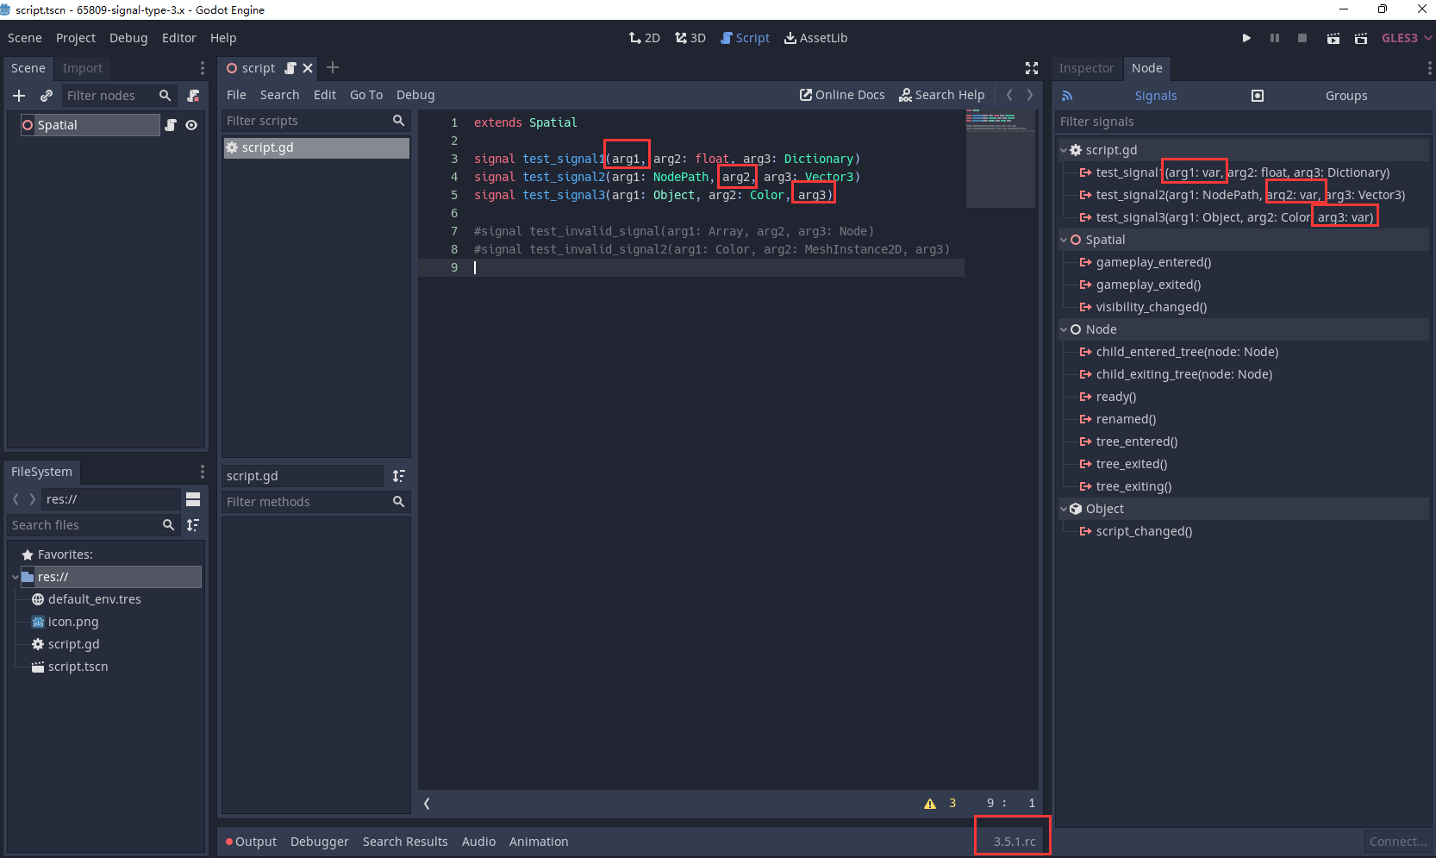Collapse Node signals group
This screenshot has height=858, width=1436.
click(x=1064, y=329)
